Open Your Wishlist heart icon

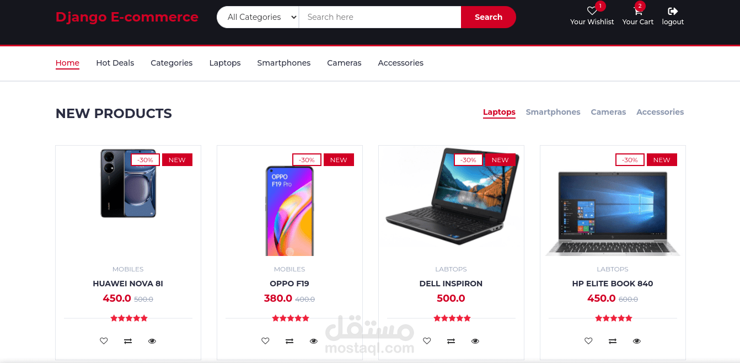(592, 11)
